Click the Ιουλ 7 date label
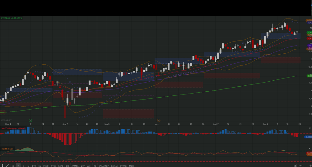 pos(216,124)
